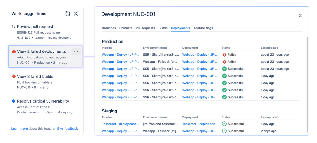The image size is (317, 143).
Task: Click the Containername... Open 4 days ago text
Action: [46, 112]
